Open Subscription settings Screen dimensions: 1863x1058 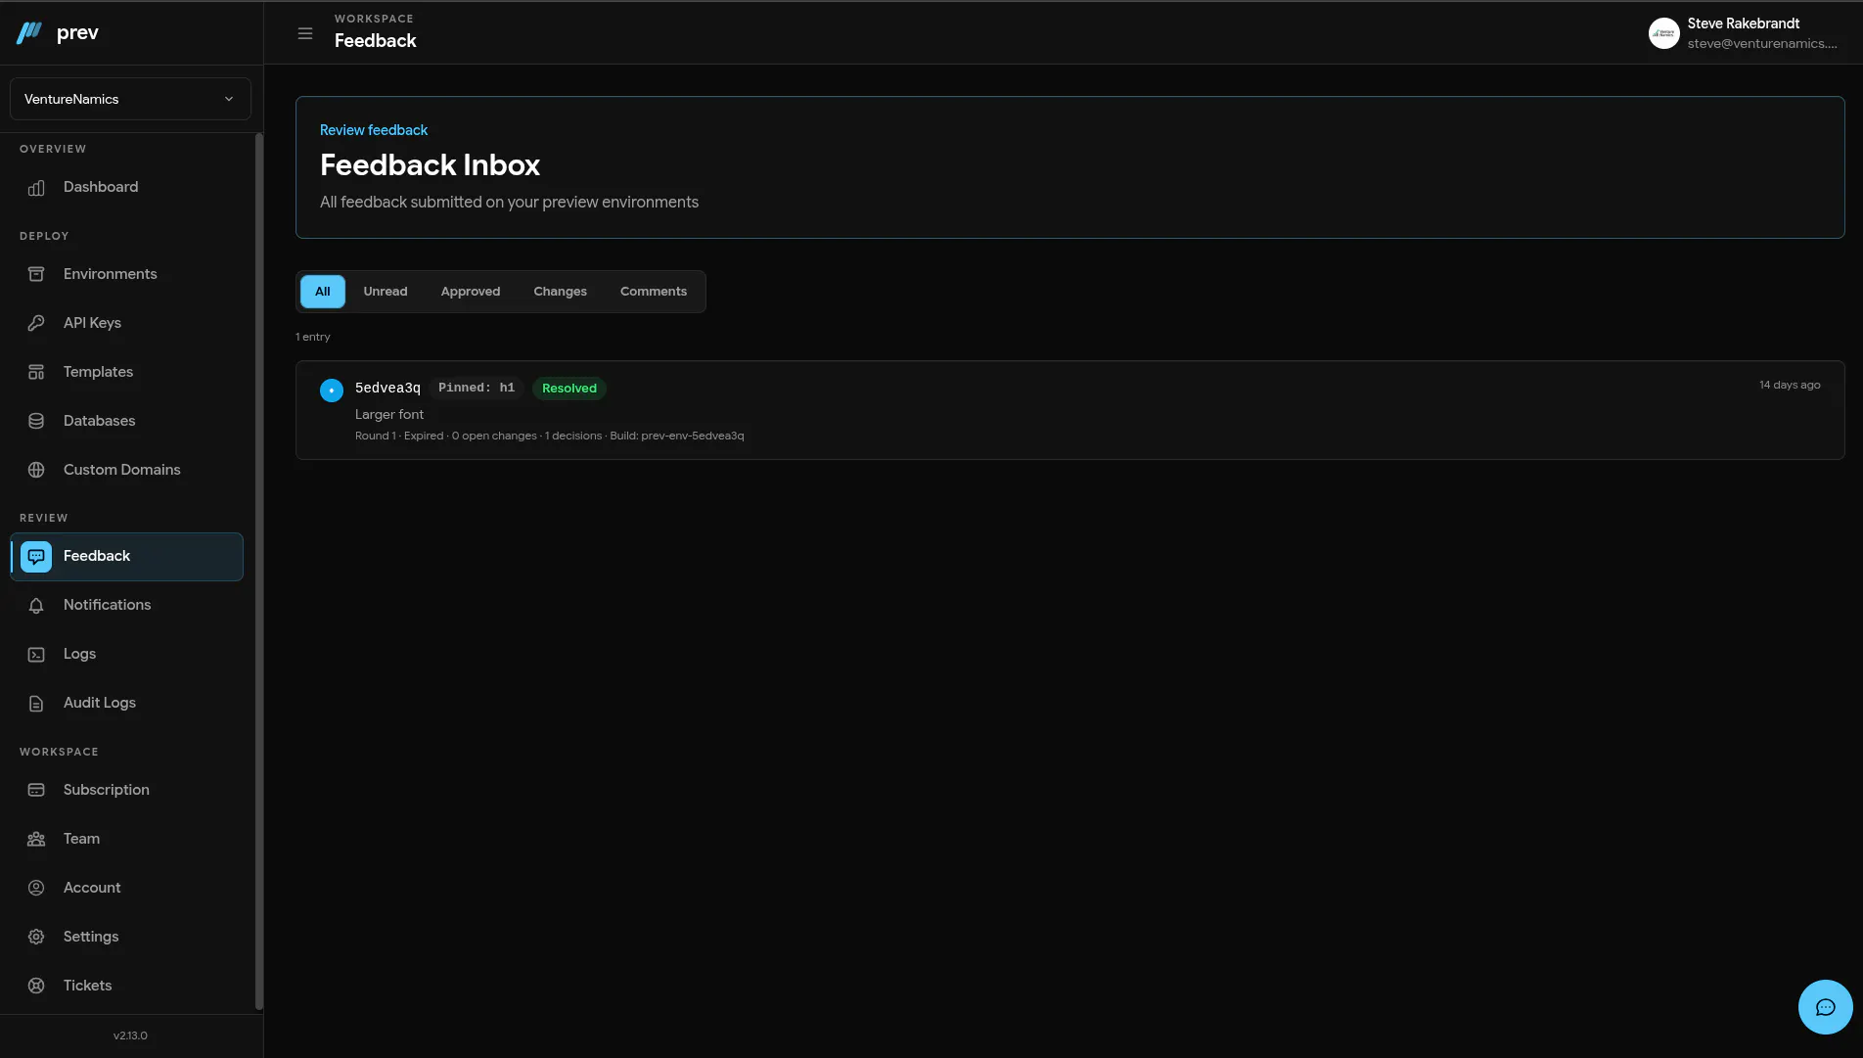coord(126,790)
